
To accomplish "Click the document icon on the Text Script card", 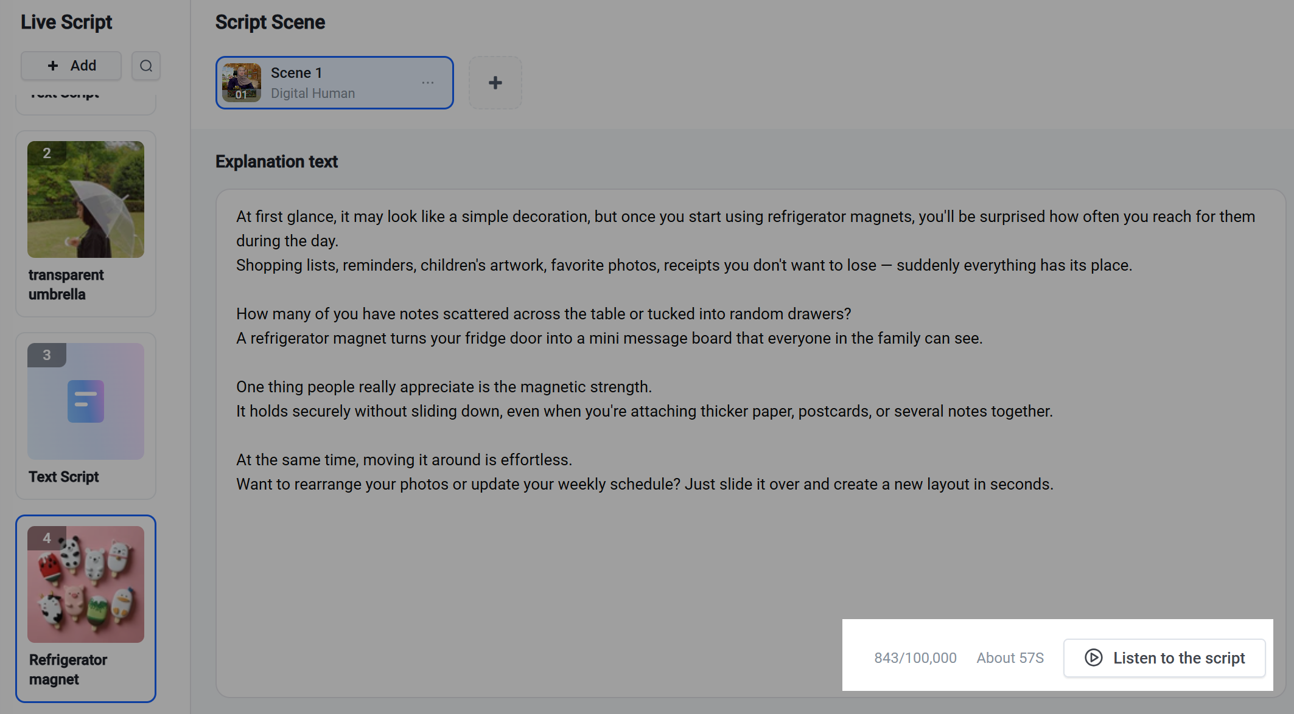I will click(86, 401).
